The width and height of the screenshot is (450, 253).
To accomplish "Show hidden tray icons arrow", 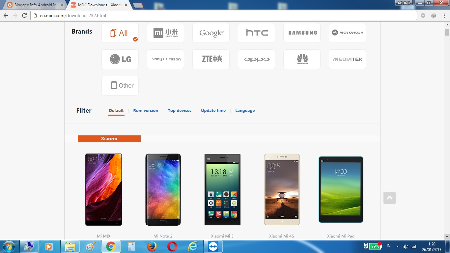I will tap(398, 246).
